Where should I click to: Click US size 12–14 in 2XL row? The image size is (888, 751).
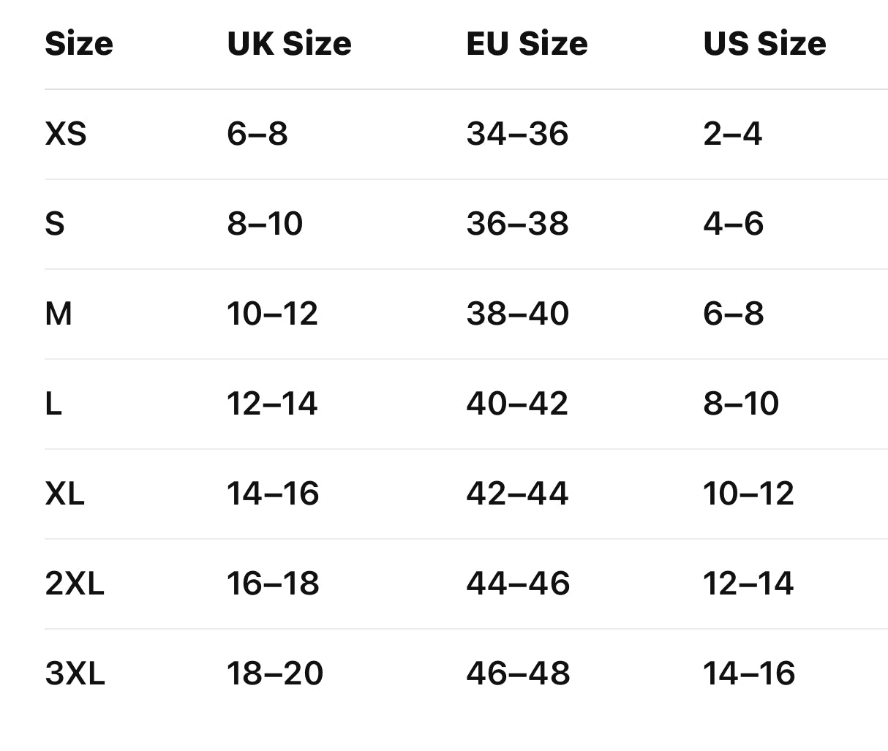748,584
